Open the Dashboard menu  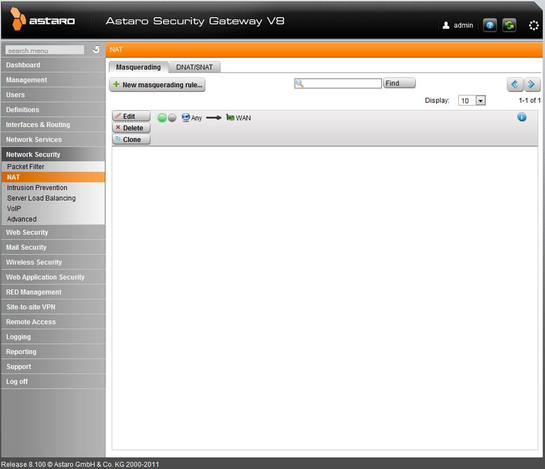[x=53, y=65]
